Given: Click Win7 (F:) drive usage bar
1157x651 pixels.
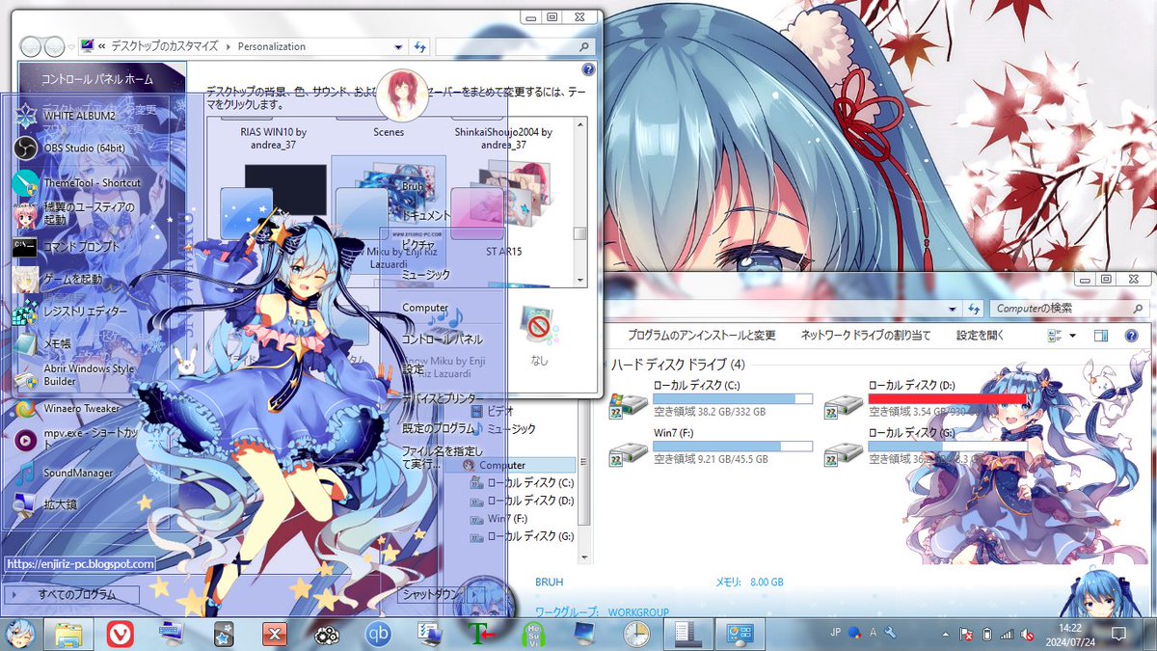Looking at the screenshot, I should 733,446.
